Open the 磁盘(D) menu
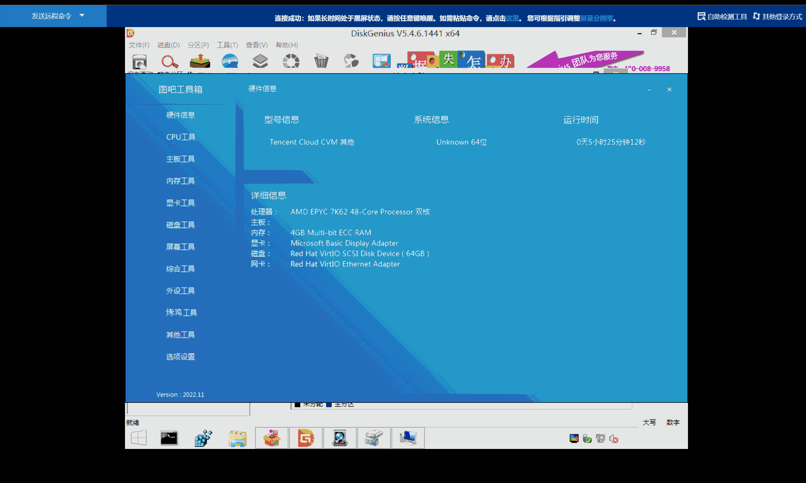Image resolution: width=806 pixels, height=483 pixels. [169, 45]
